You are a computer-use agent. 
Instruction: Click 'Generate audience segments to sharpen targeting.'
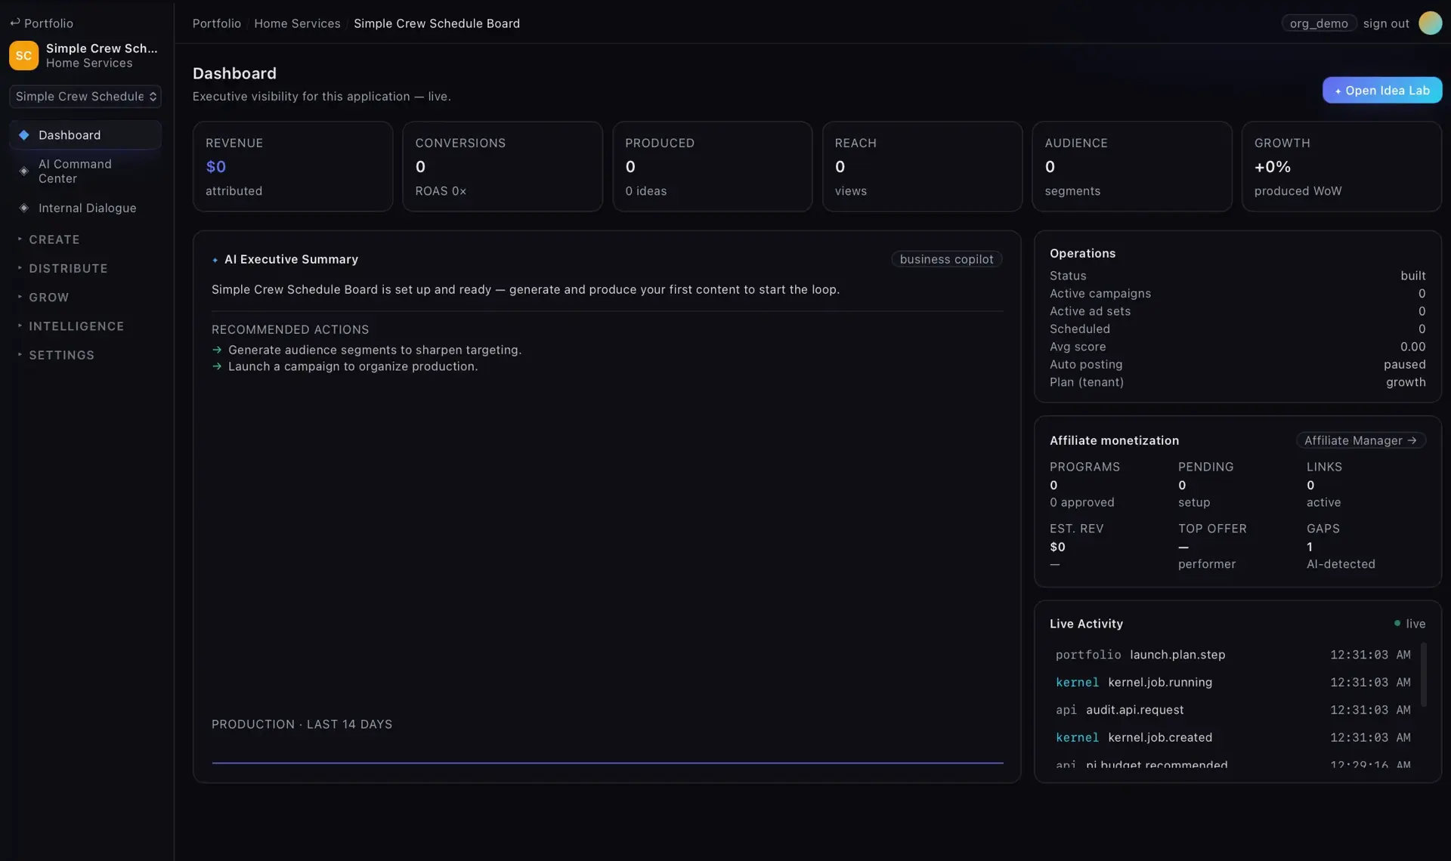click(375, 350)
